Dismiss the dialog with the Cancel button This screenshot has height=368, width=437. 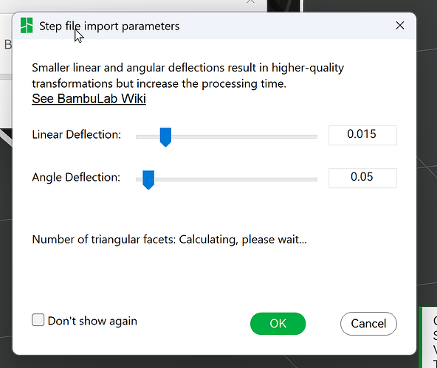pyautogui.click(x=368, y=324)
